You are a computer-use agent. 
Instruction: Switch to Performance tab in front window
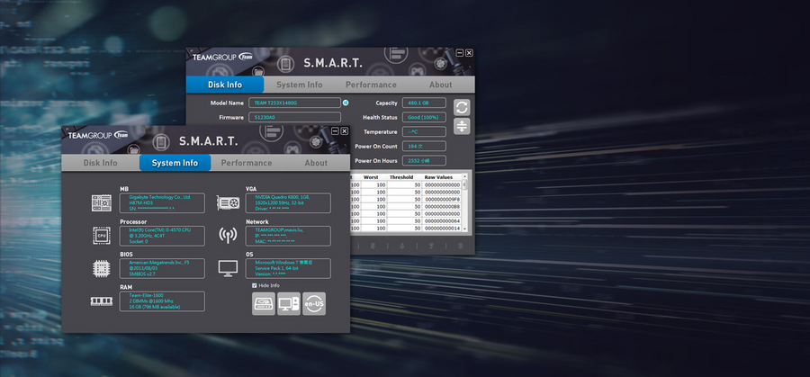coord(247,163)
